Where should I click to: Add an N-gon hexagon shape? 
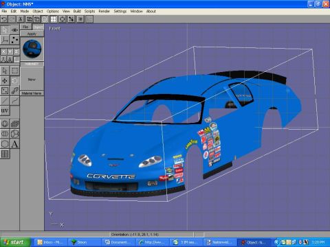[x=5, y=144]
